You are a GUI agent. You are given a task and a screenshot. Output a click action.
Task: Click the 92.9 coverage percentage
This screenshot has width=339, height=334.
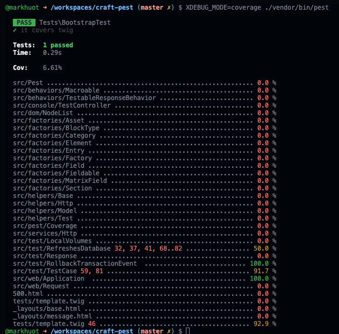261,324
